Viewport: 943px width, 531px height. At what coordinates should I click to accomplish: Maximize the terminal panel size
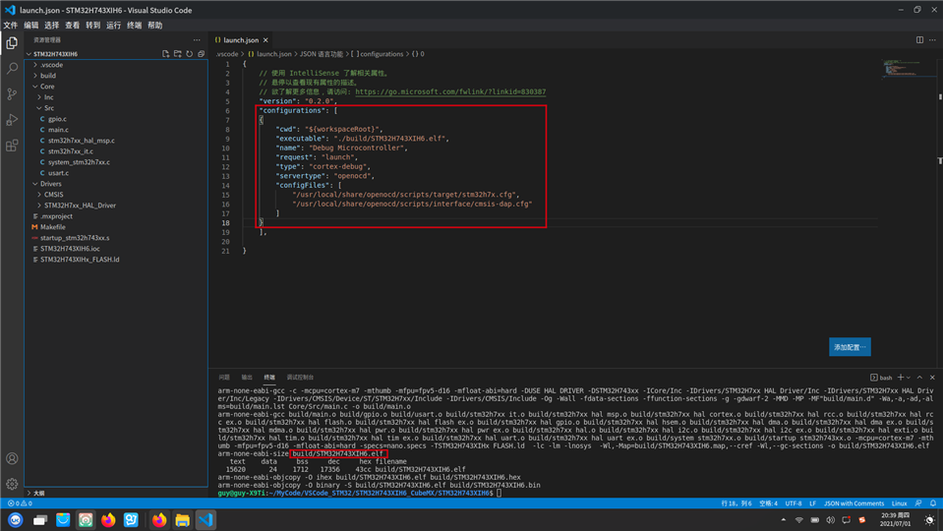[x=919, y=378]
